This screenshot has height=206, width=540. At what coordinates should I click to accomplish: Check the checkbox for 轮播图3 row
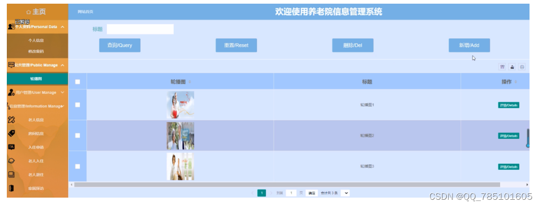coord(78,166)
